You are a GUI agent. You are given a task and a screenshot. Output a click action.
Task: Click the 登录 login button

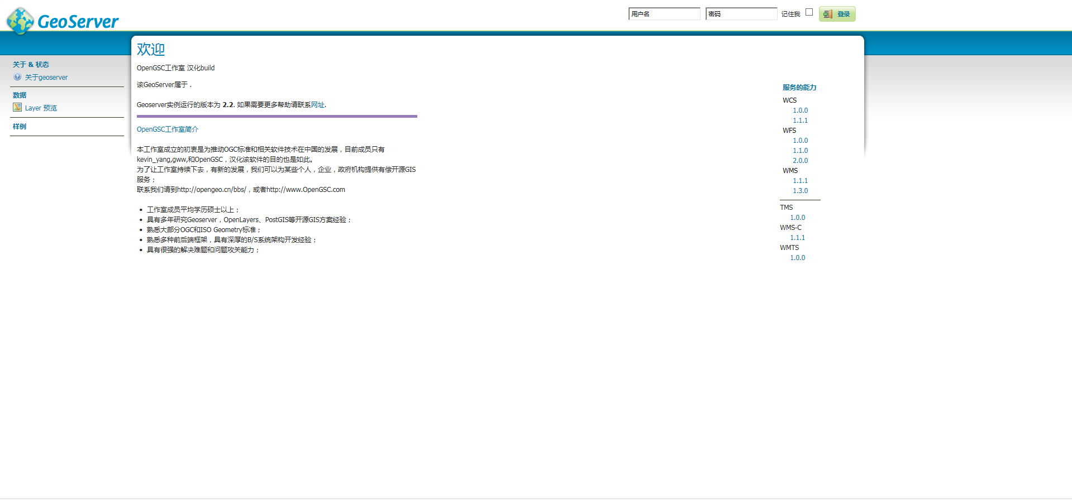(x=837, y=14)
